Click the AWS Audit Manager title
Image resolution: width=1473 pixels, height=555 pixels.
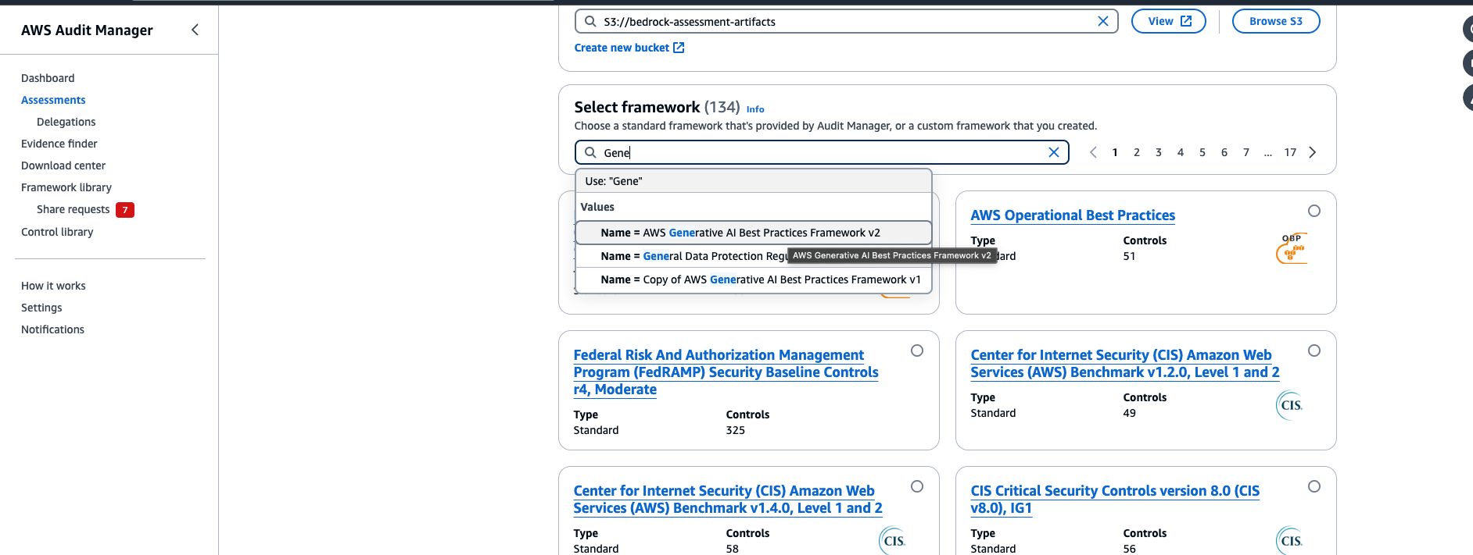pyautogui.click(x=87, y=30)
